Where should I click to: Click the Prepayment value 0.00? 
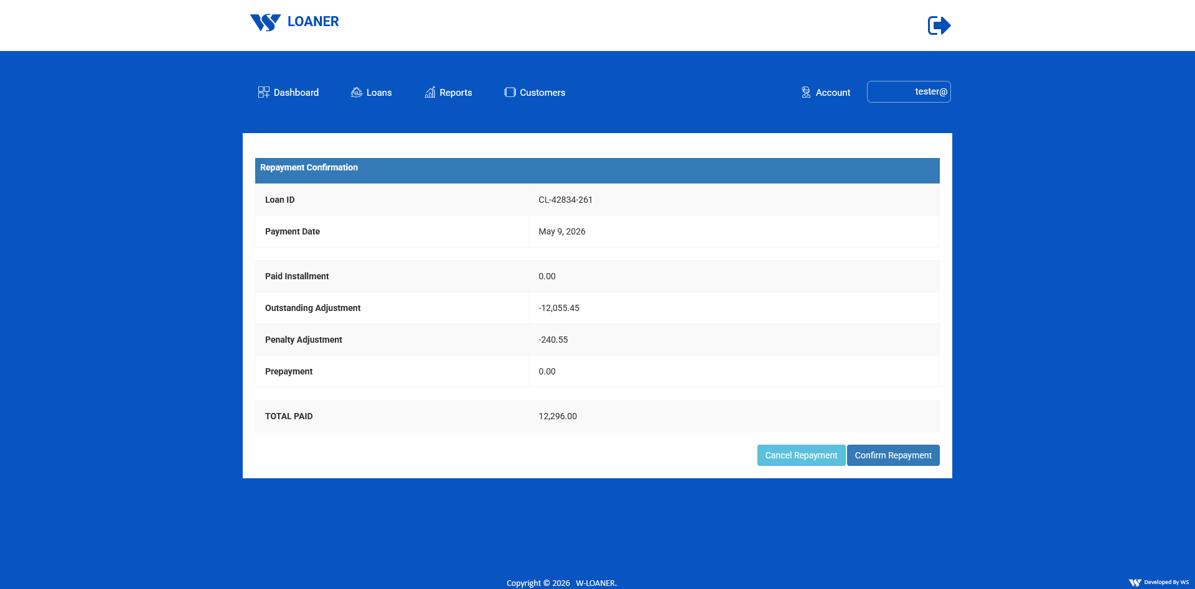click(547, 371)
